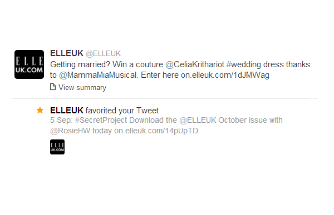The image size is (334, 215).
Task: Open the @ELLEUK handle next to the name
Action: pyautogui.click(x=104, y=53)
